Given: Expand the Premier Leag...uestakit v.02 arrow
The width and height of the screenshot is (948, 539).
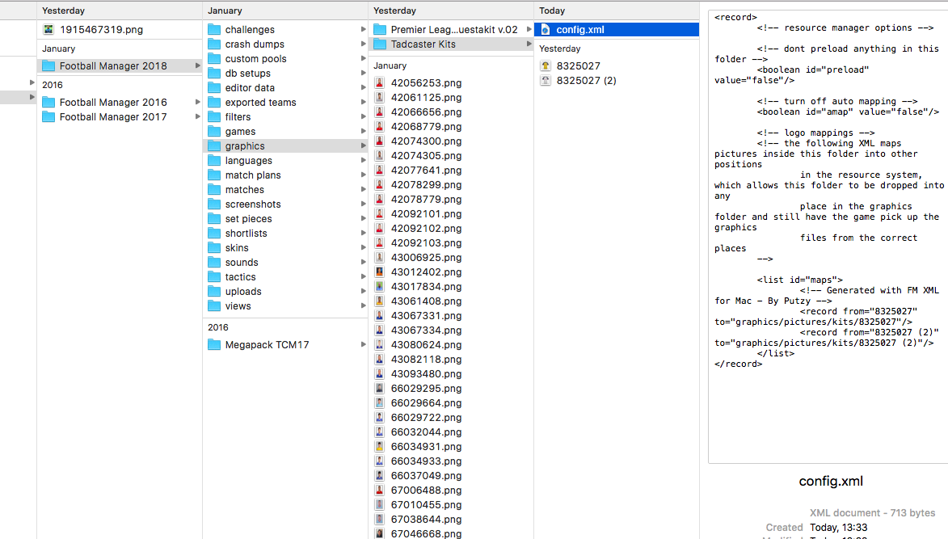Looking at the screenshot, I should pos(529,29).
